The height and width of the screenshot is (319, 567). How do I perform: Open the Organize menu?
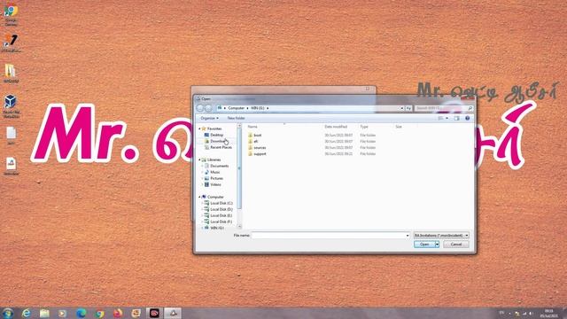209,118
